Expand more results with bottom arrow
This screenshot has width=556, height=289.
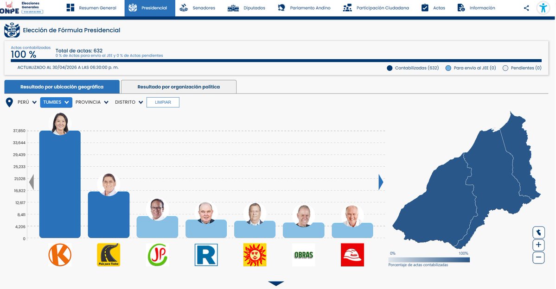coord(276,283)
